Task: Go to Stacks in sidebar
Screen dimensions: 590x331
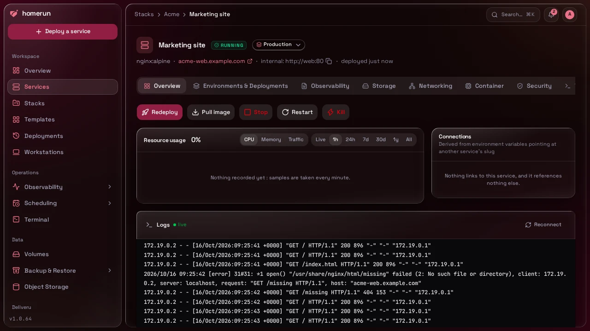Action: point(63,103)
